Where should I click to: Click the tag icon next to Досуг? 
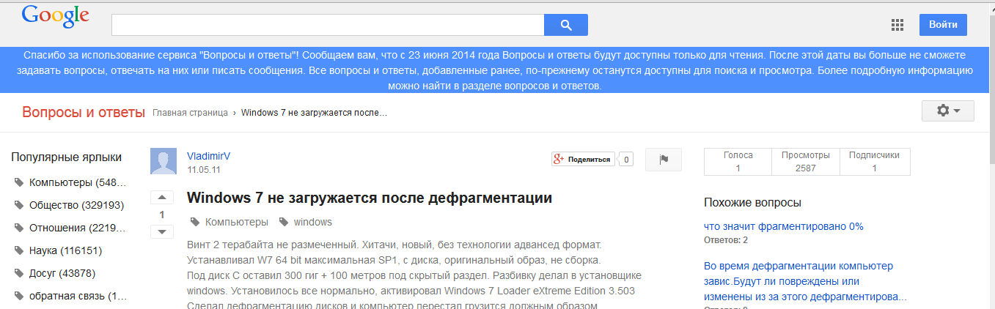(19, 273)
